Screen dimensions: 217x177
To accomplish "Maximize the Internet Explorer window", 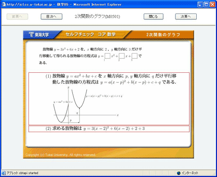I will 206,4.
